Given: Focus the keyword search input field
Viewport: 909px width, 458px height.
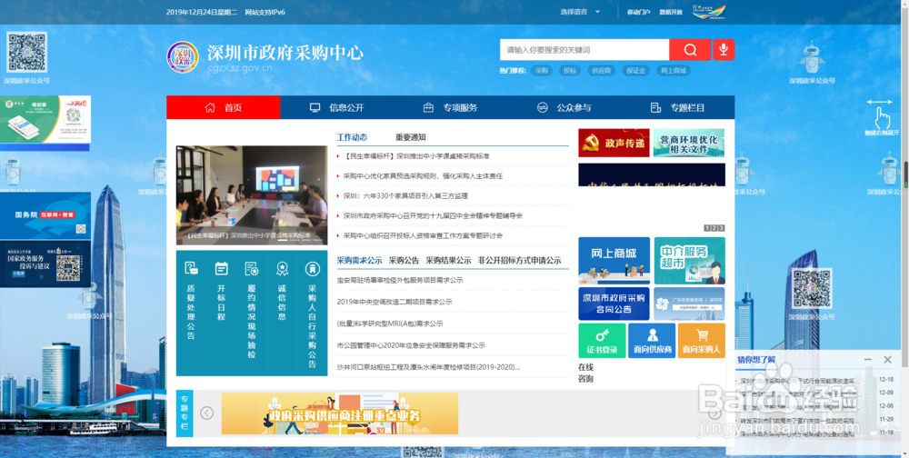Looking at the screenshot, I should tap(584, 50).
